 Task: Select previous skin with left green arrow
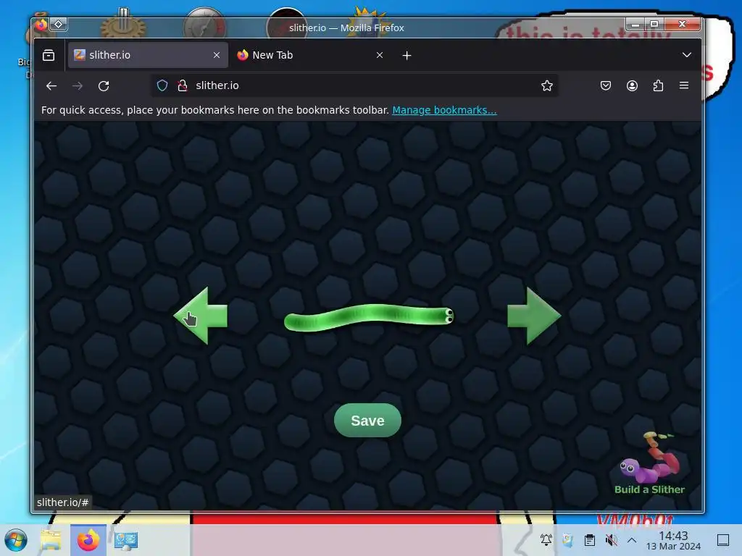tap(200, 316)
